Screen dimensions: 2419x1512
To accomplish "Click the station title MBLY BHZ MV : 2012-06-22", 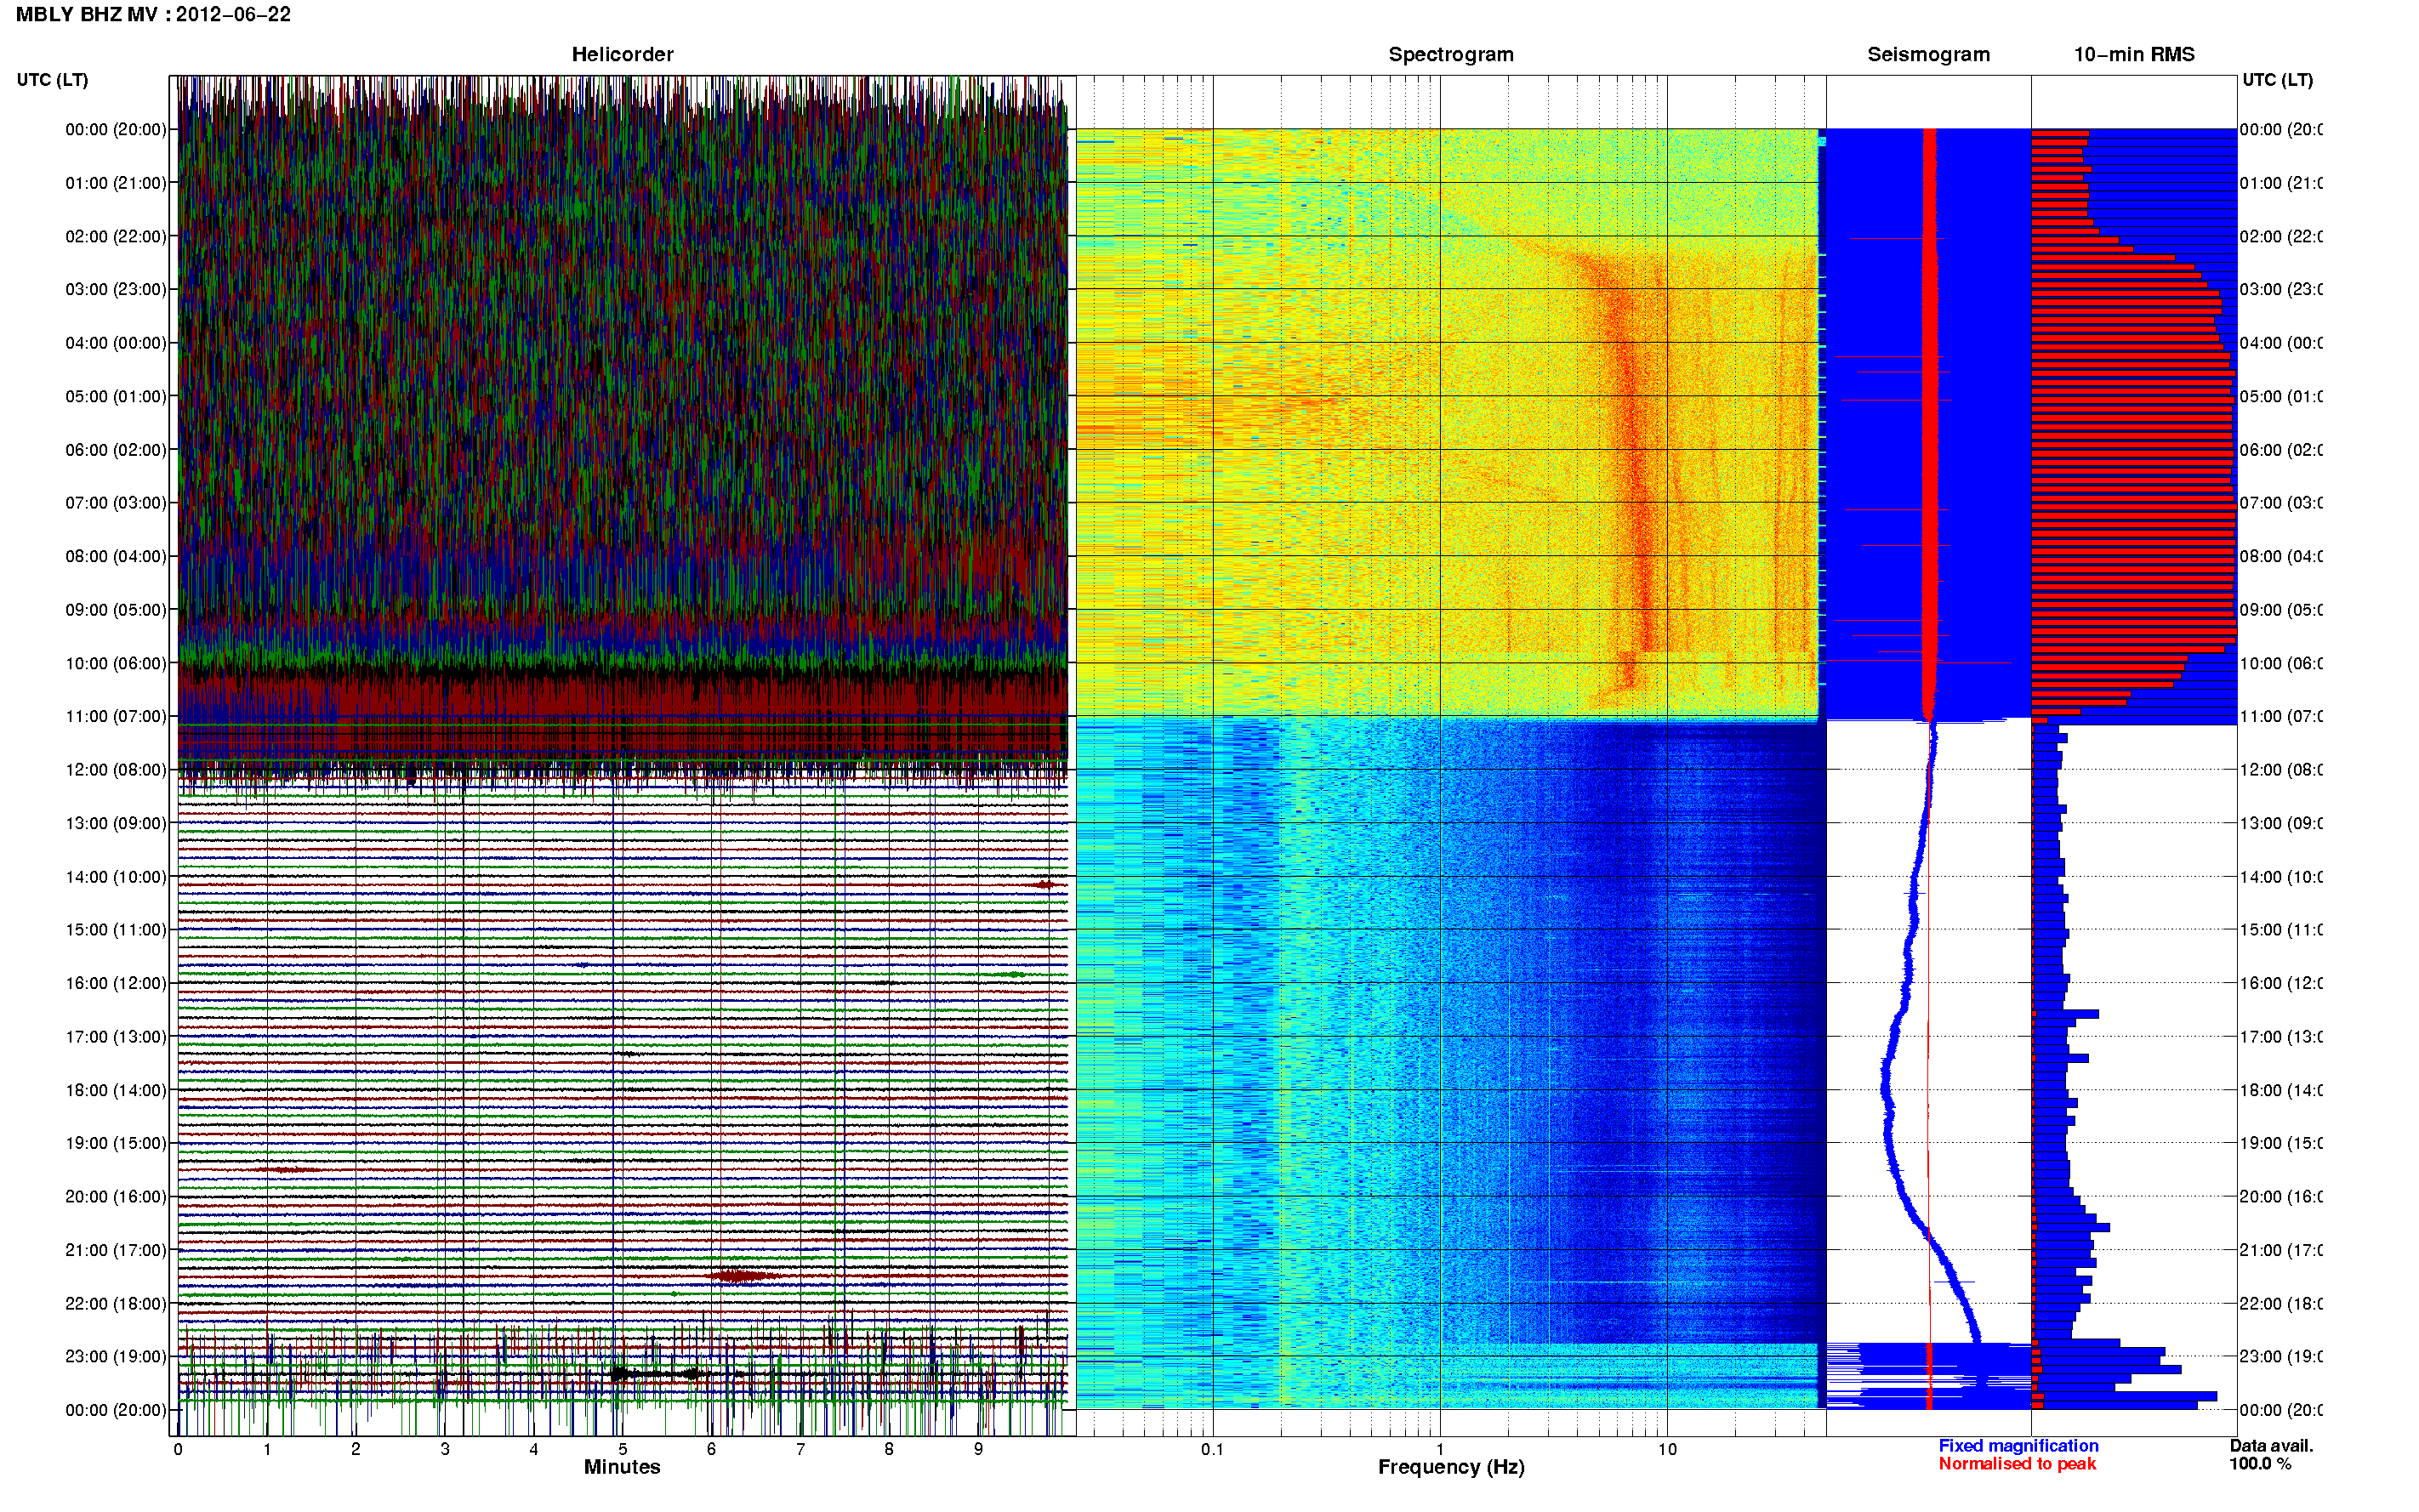I will 154,14.
